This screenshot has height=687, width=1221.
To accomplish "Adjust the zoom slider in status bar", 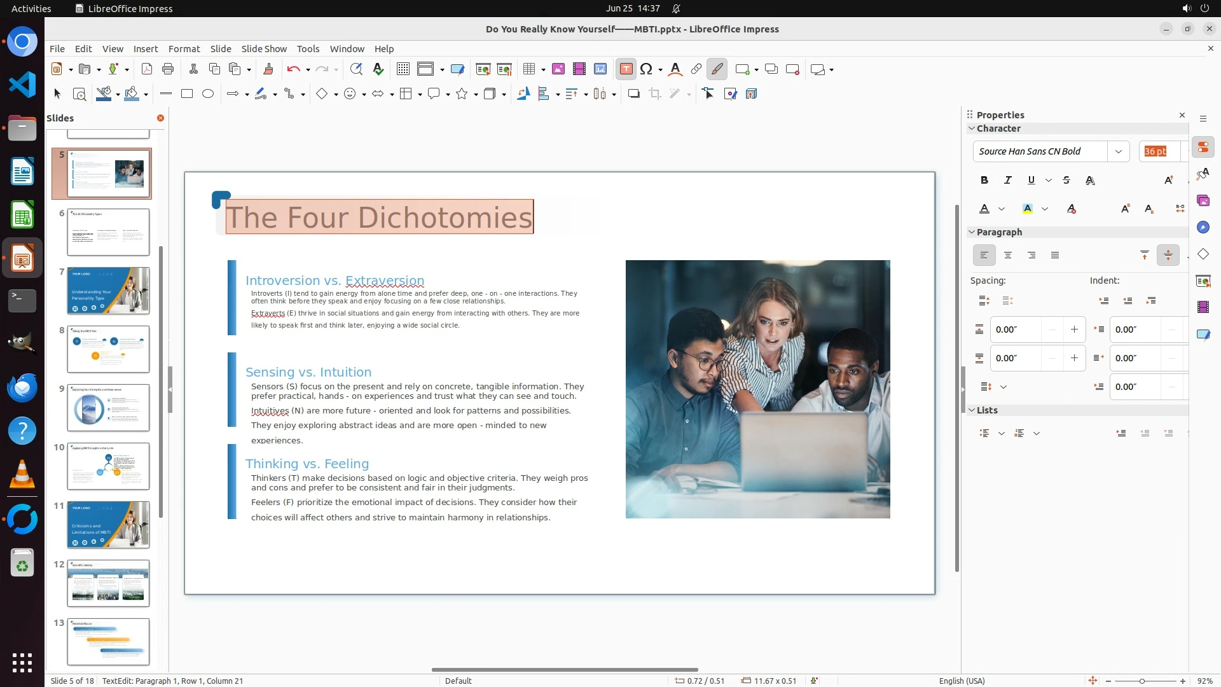I will 1142,681.
